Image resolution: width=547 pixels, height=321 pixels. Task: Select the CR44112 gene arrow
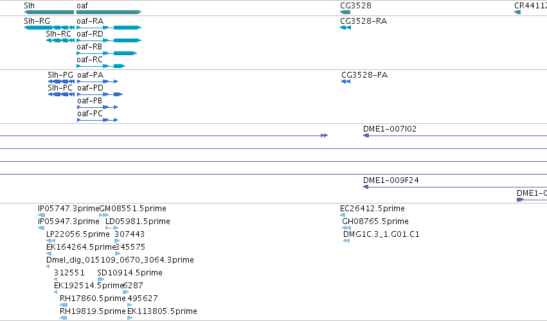[x=517, y=12]
